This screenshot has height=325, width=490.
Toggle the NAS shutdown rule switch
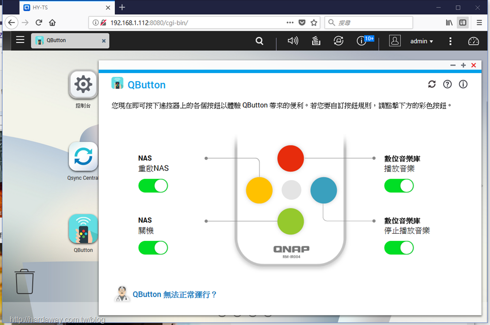[153, 248]
